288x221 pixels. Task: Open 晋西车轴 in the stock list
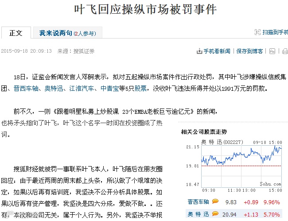coord(198,202)
